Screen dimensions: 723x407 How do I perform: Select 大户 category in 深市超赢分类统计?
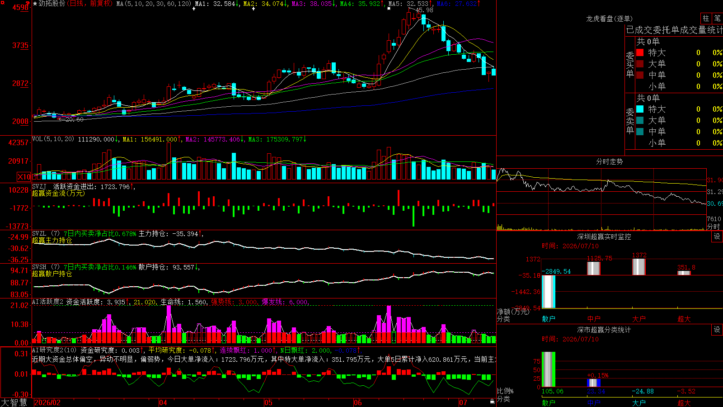[639, 402]
